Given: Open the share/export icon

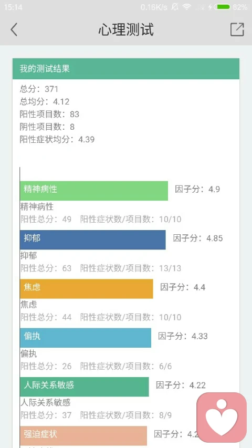Looking at the screenshot, I should click(237, 29).
